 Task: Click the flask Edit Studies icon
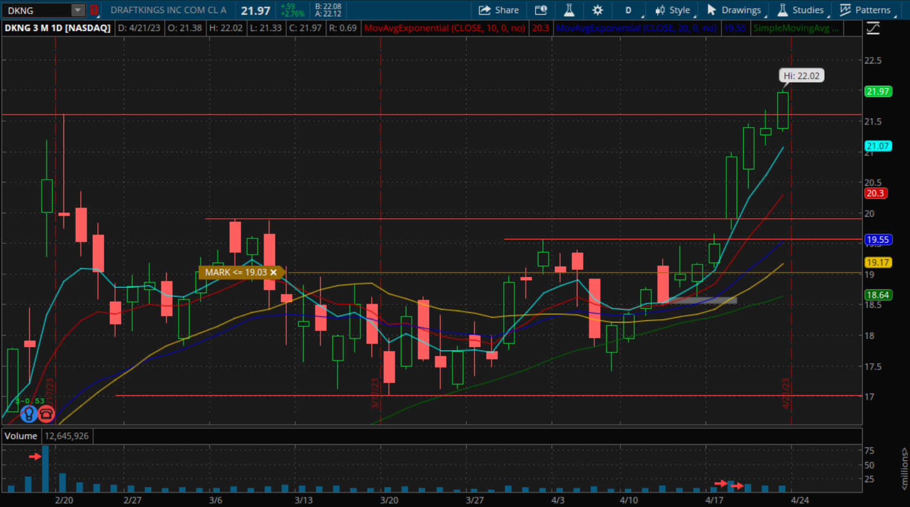coord(569,10)
